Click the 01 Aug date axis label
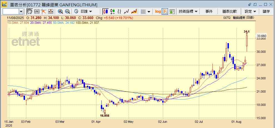 236,121
